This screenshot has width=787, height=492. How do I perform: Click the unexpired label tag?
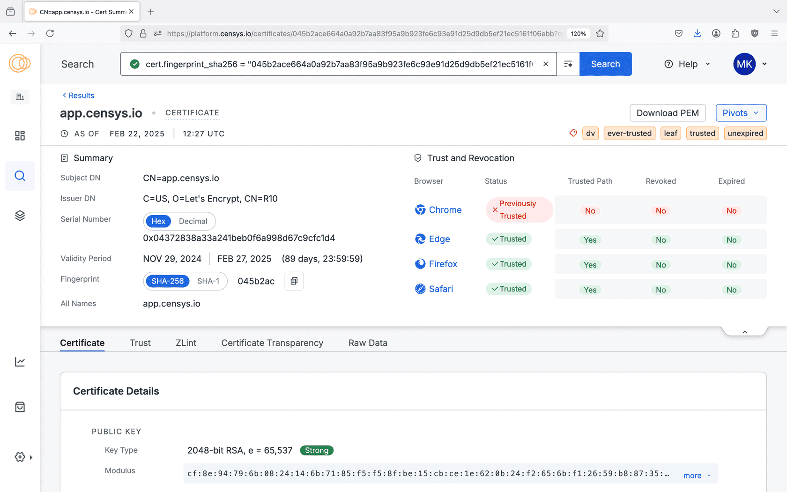(x=745, y=134)
